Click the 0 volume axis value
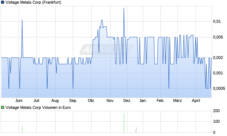The width and height of the screenshot is (227, 136). pos(214,132)
